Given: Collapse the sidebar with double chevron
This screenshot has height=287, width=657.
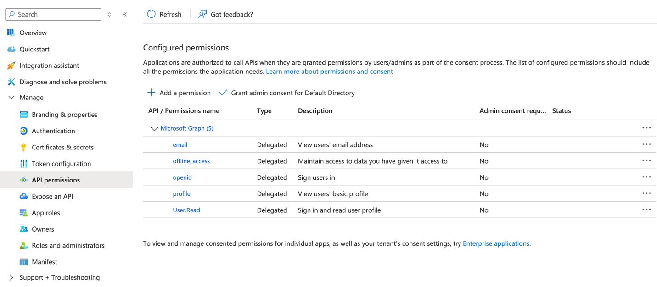Looking at the screenshot, I should (x=125, y=14).
